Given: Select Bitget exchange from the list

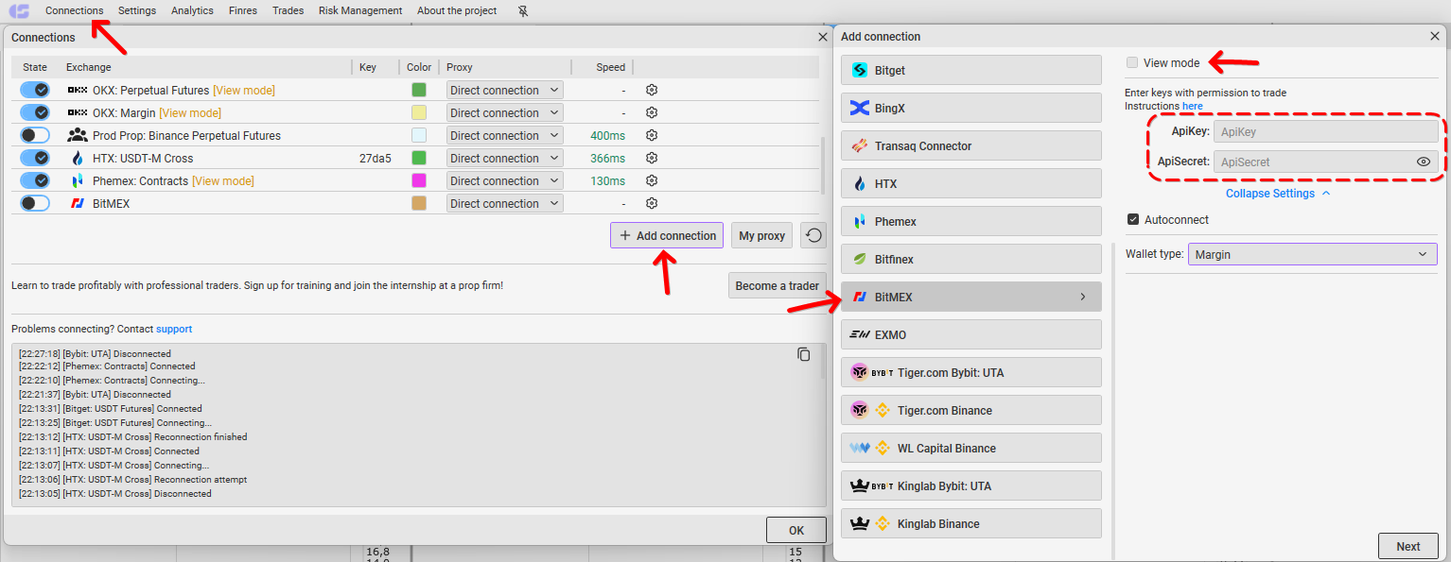Looking at the screenshot, I should [x=970, y=70].
